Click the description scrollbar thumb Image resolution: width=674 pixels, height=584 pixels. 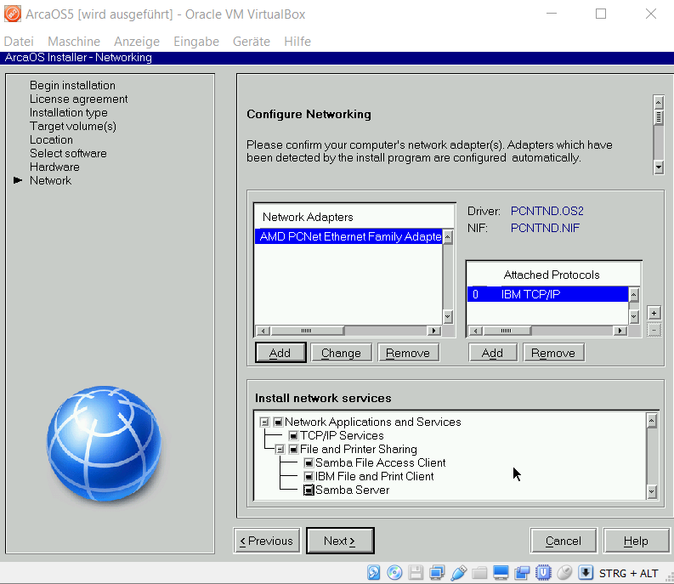(658, 117)
